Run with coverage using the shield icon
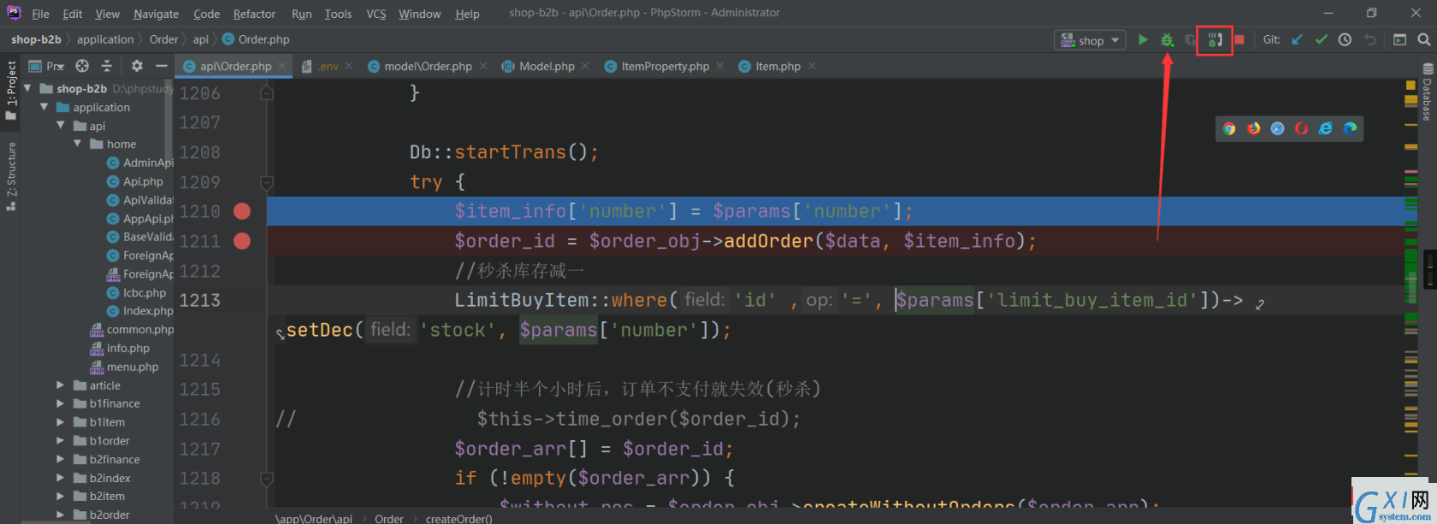Image resolution: width=1437 pixels, height=524 pixels. coord(1190,39)
